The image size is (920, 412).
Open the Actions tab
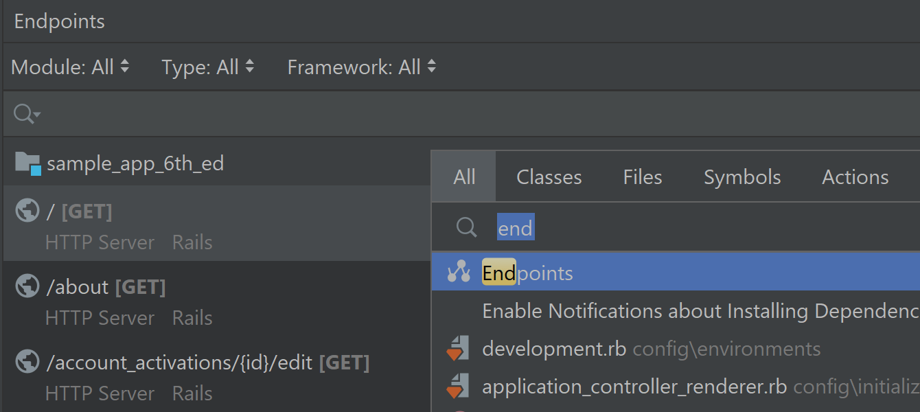pyautogui.click(x=855, y=177)
